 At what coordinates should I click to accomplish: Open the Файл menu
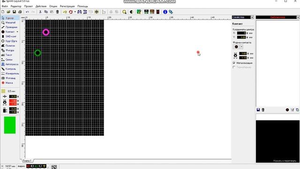point(5,6)
